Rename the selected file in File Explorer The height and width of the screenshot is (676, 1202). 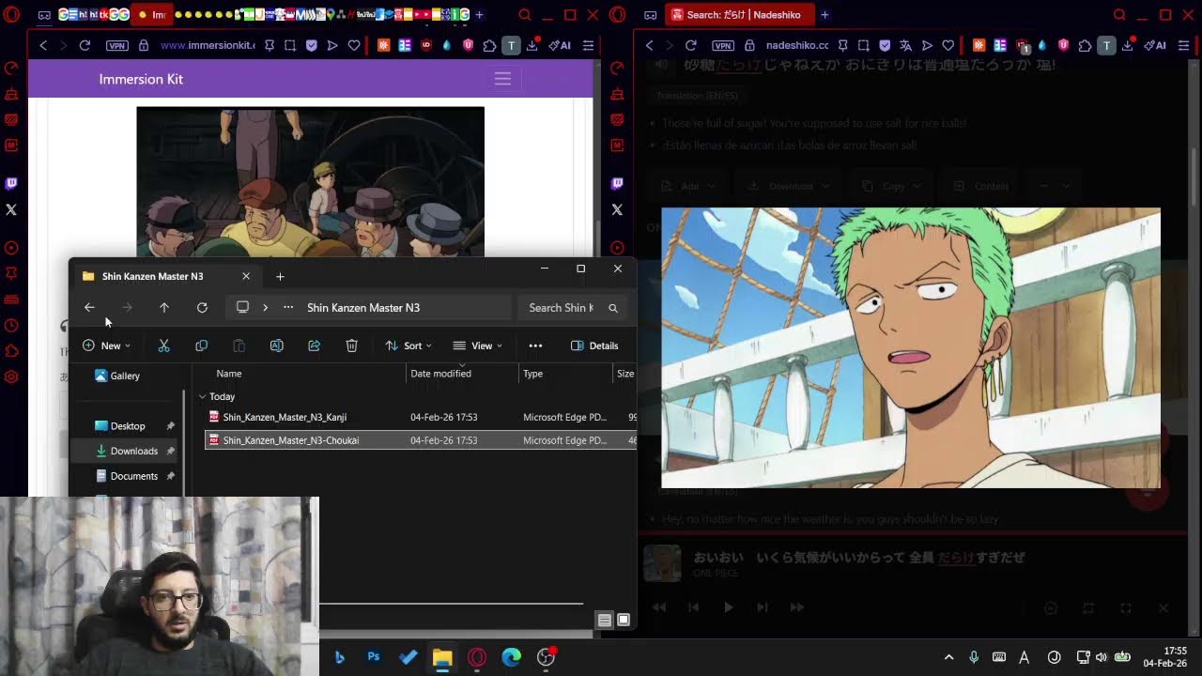tap(276, 346)
